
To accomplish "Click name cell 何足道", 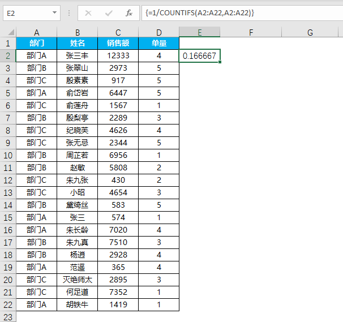I will (x=77, y=293).
